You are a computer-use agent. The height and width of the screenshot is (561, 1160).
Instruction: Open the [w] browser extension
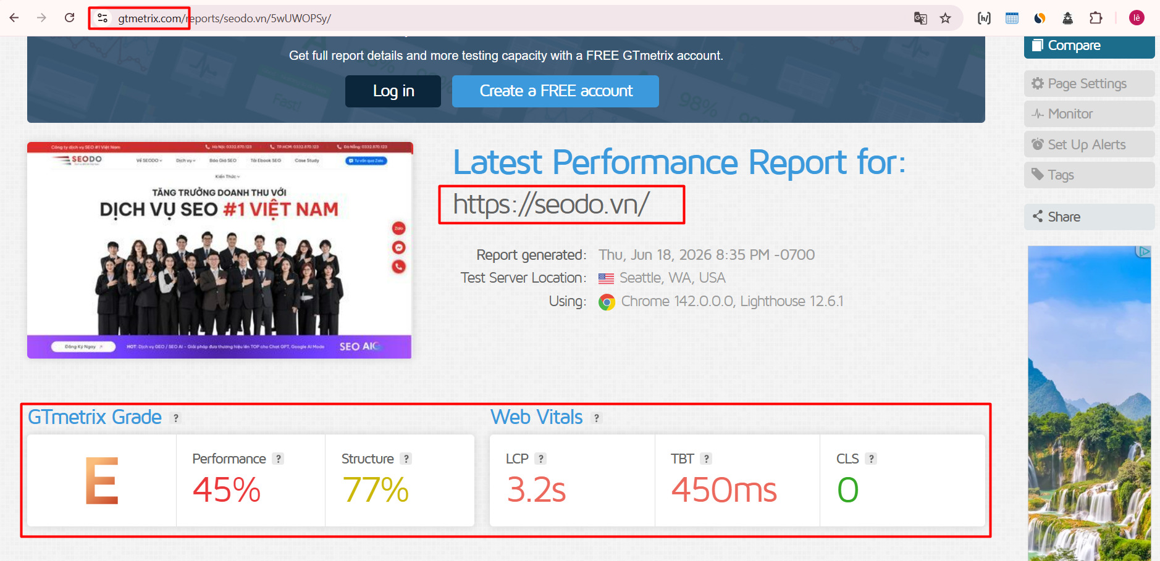click(984, 19)
